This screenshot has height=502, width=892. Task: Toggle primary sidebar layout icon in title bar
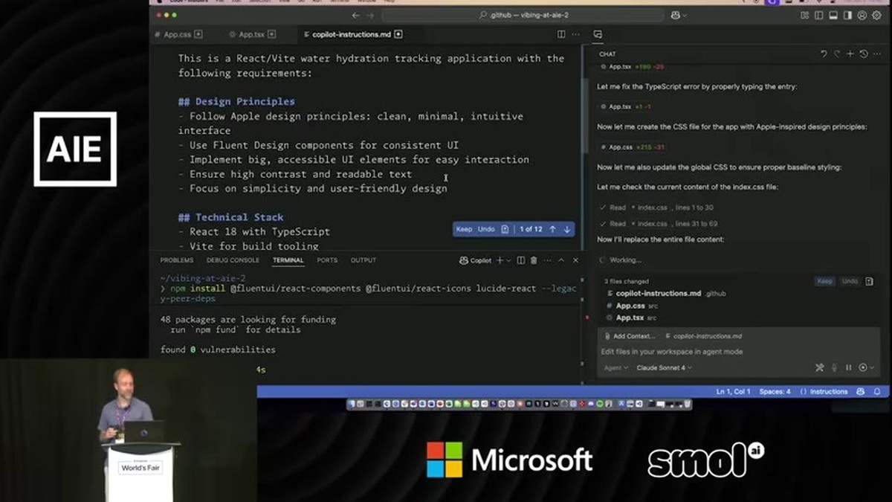click(818, 15)
